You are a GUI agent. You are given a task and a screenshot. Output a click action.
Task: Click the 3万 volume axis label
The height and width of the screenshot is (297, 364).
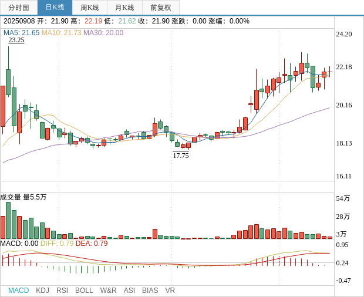pos(341,234)
